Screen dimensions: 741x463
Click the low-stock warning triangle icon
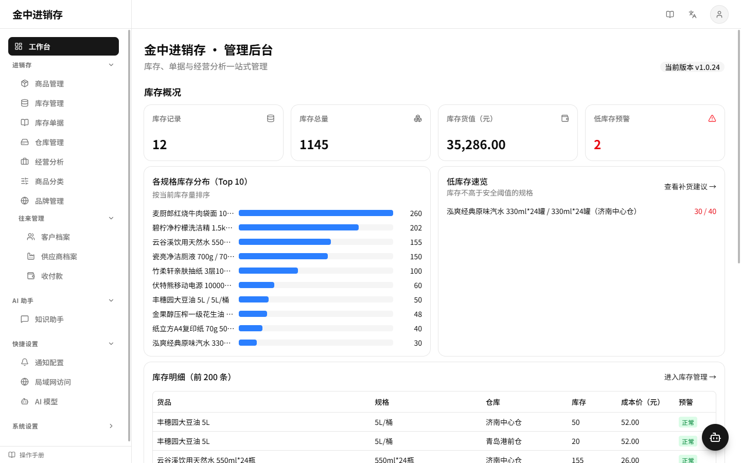click(712, 118)
